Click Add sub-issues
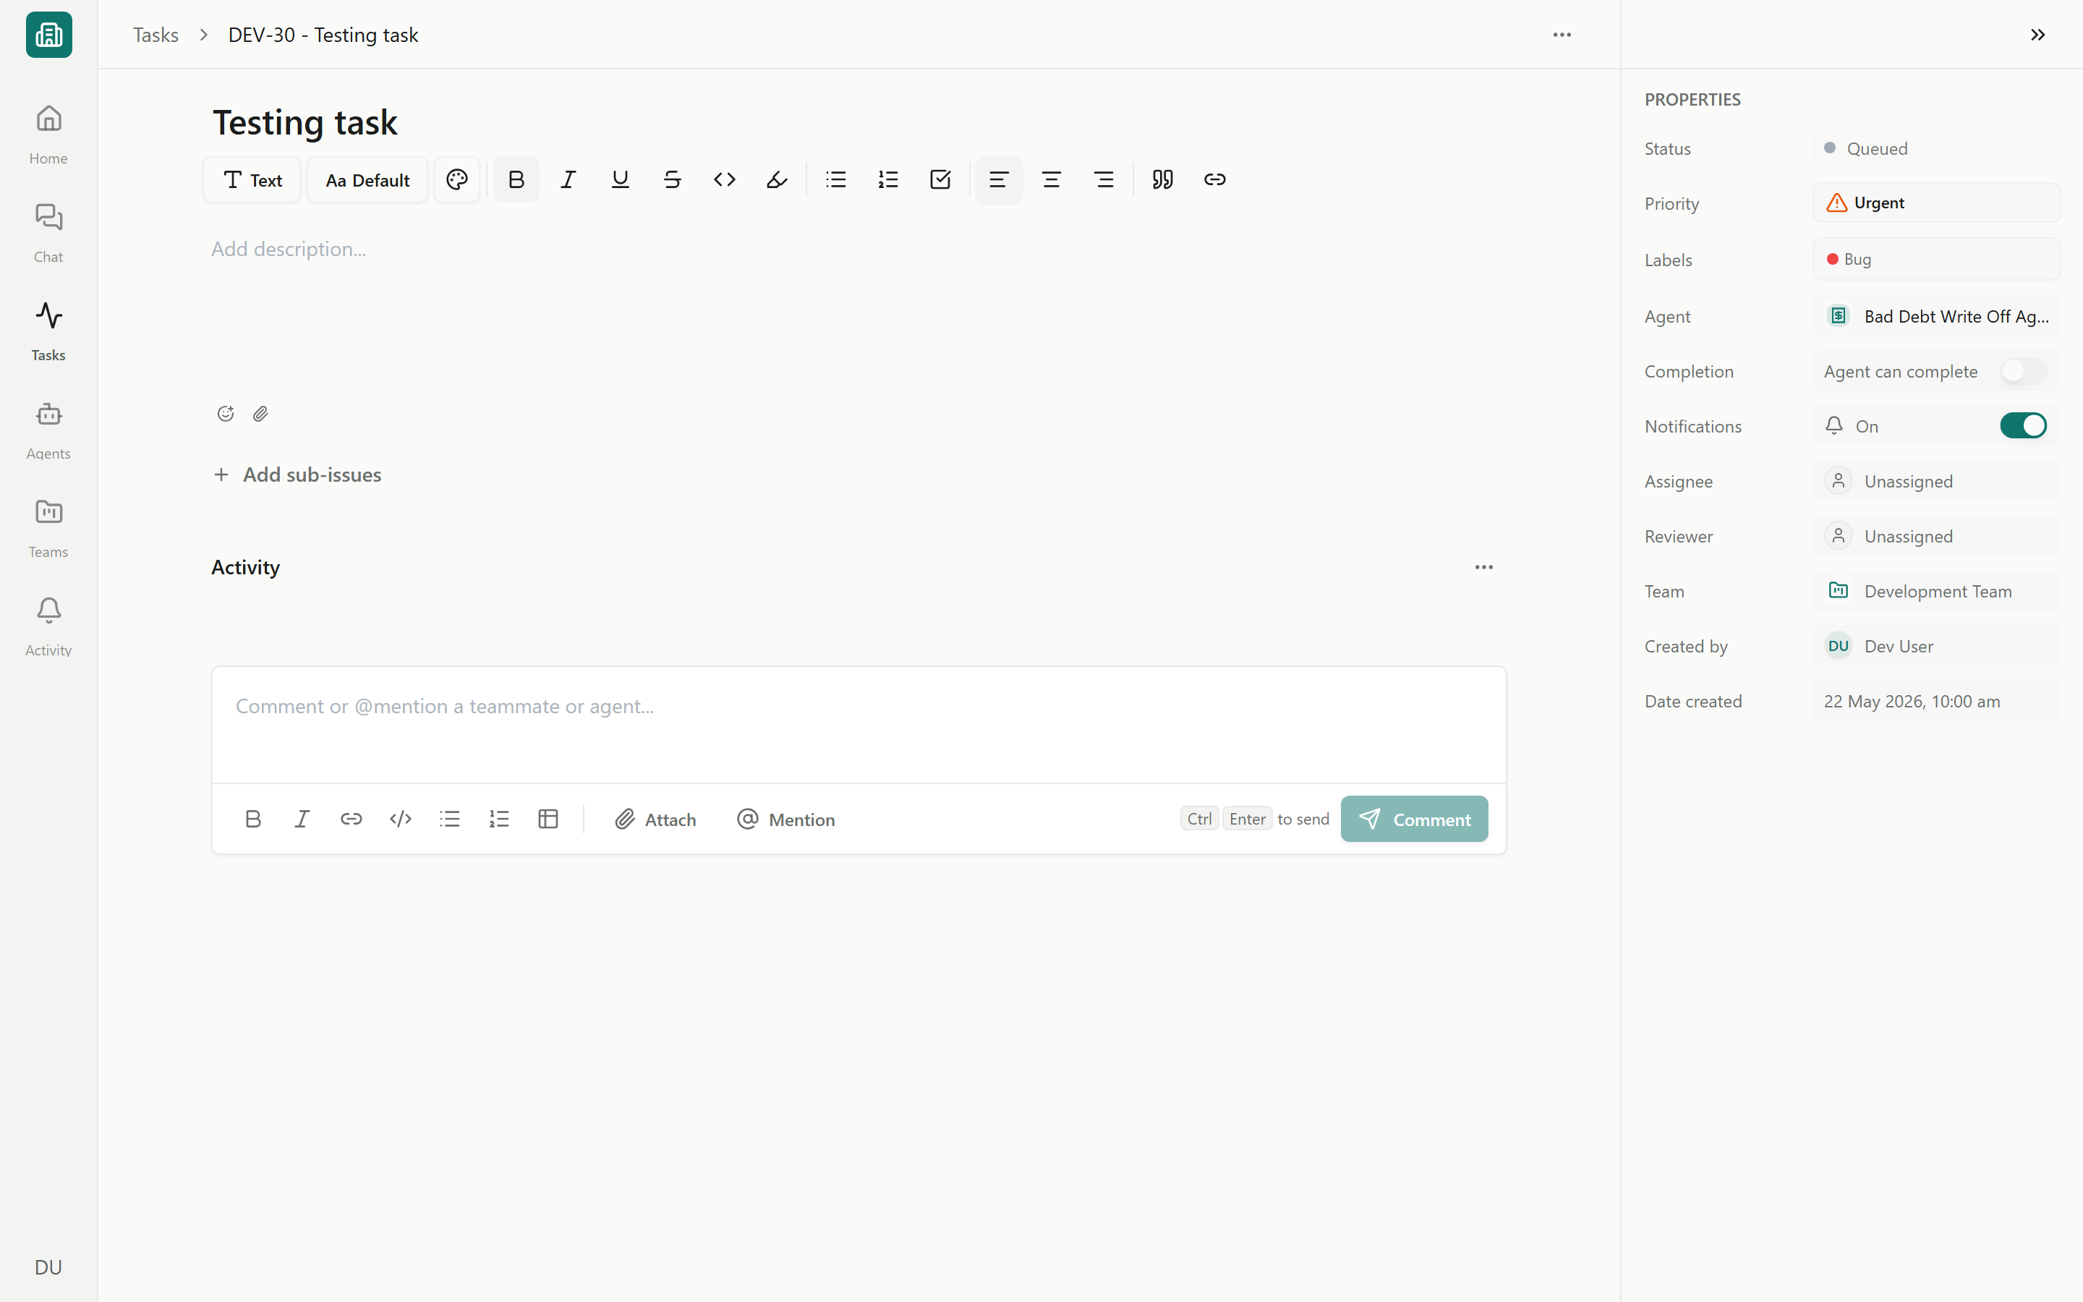Screen dimensions: 2083x1302 pyautogui.click(x=297, y=475)
